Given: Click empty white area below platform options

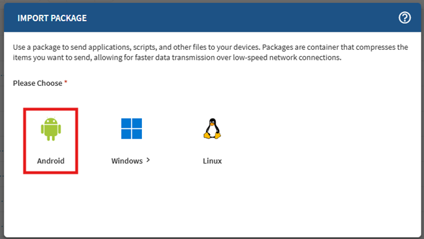Looking at the screenshot, I should (212, 205).
